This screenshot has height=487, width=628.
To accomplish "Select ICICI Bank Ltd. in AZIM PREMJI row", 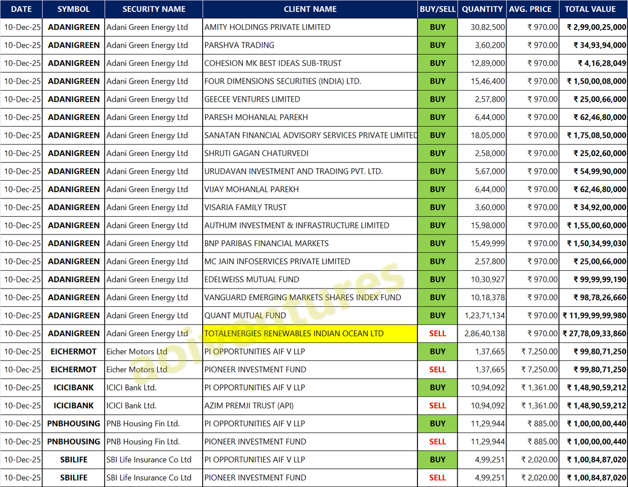I will 154,406.
